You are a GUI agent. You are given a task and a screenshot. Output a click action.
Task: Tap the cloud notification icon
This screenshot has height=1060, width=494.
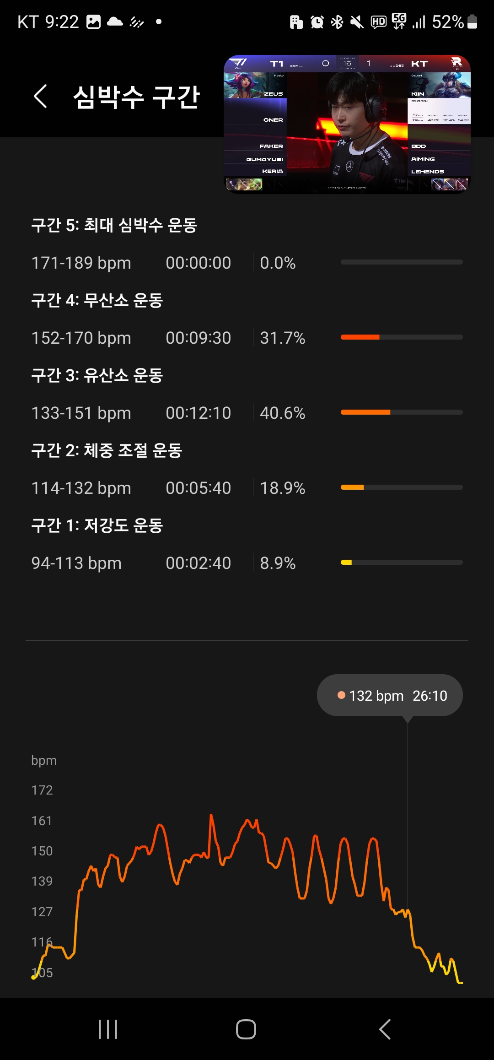pyautogui.click(x=115, y=22)
